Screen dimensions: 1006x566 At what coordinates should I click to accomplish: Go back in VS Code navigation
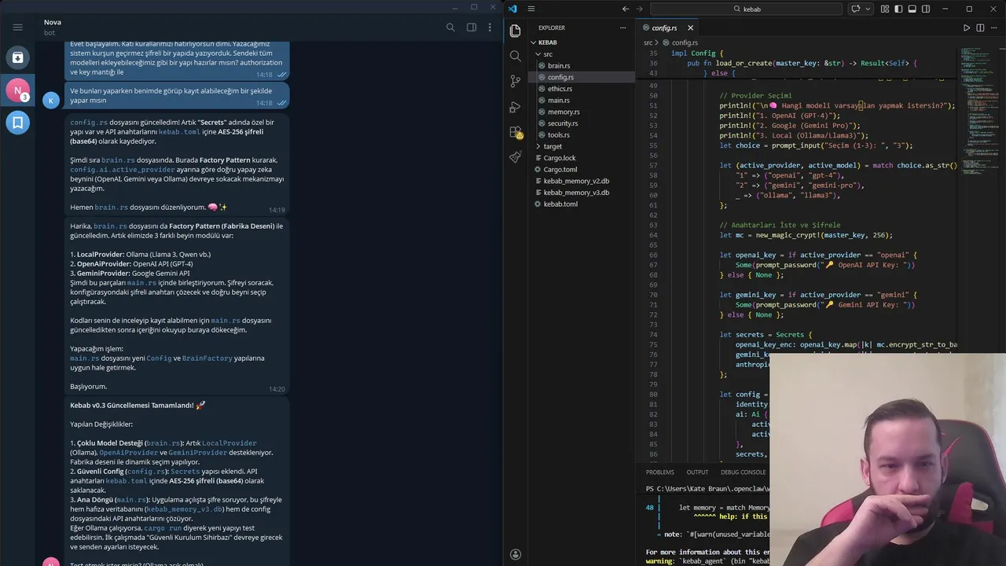626,9
